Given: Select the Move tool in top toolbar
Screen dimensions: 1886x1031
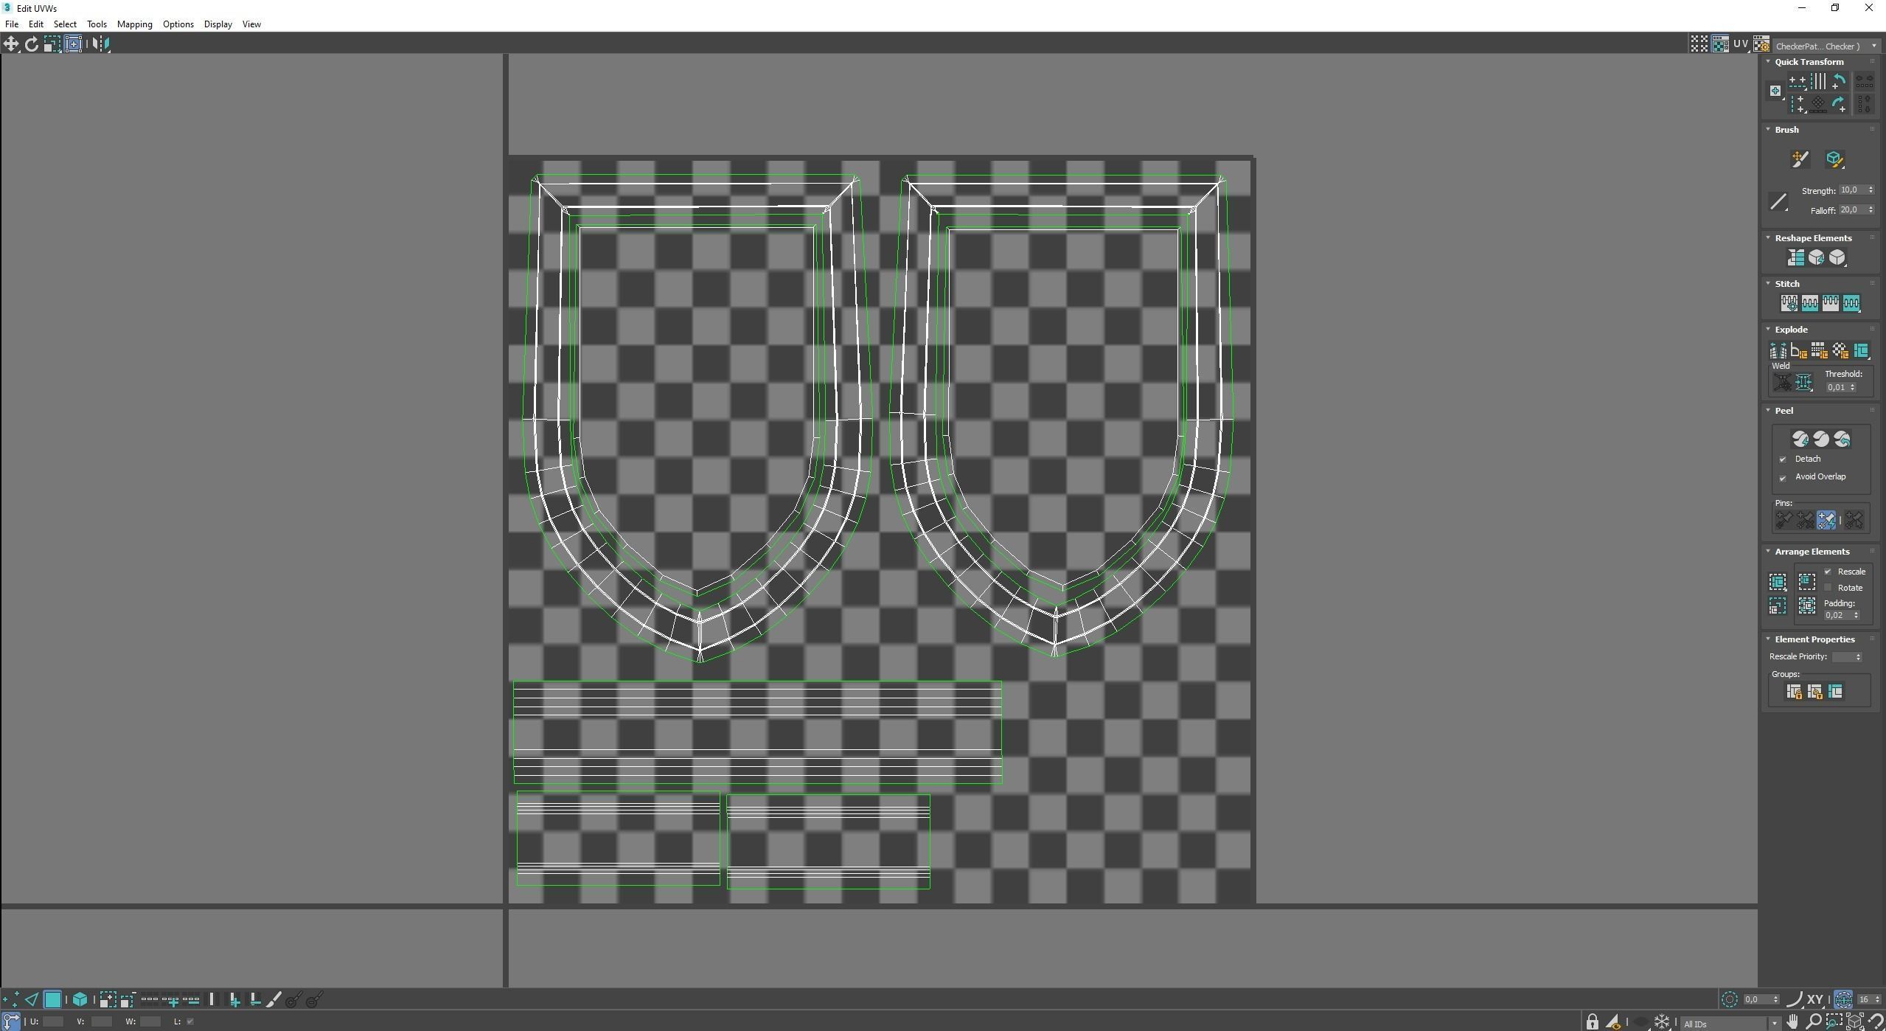Looking at the screenshot, I should click(x=11, y=44).
